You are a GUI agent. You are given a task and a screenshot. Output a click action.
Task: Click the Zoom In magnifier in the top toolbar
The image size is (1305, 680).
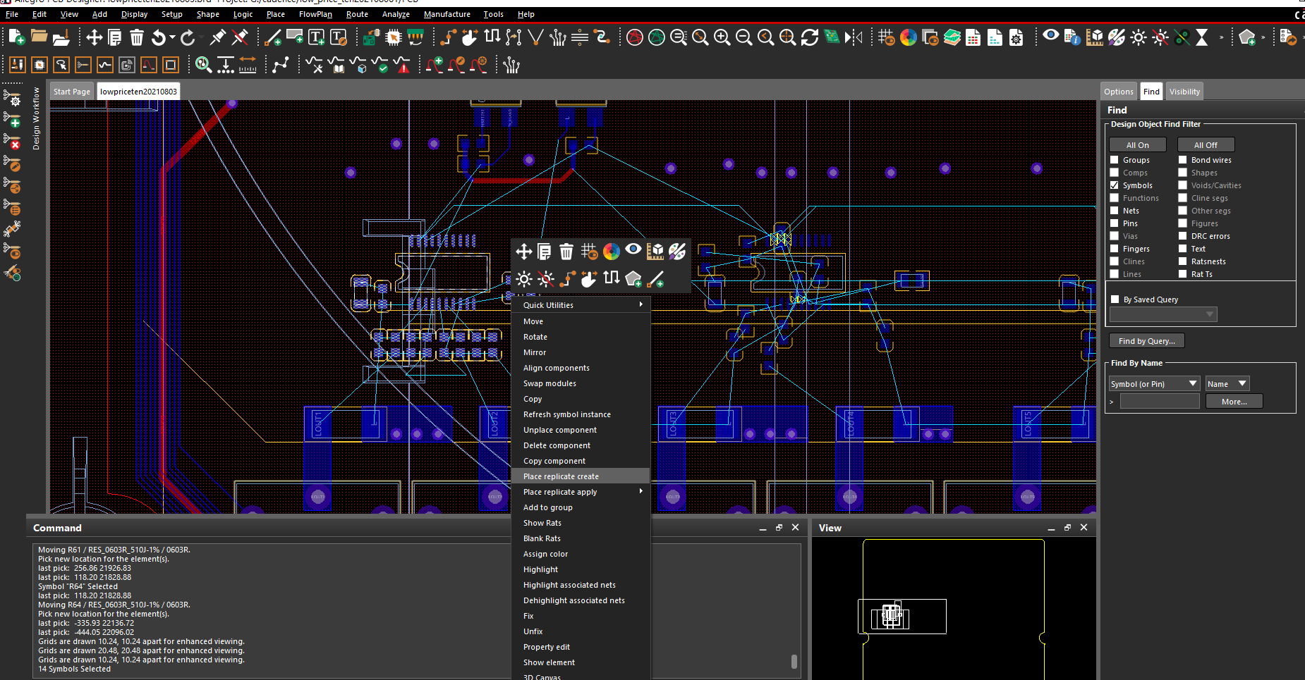pyautogui.click(x=722, y=37)
